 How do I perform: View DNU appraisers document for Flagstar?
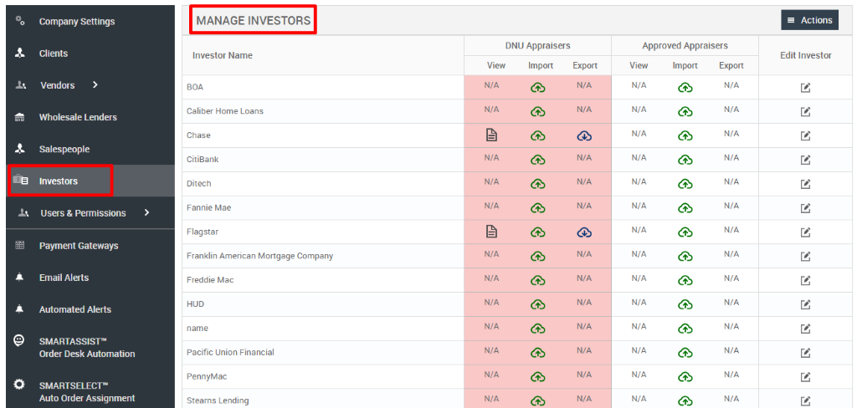491,232
